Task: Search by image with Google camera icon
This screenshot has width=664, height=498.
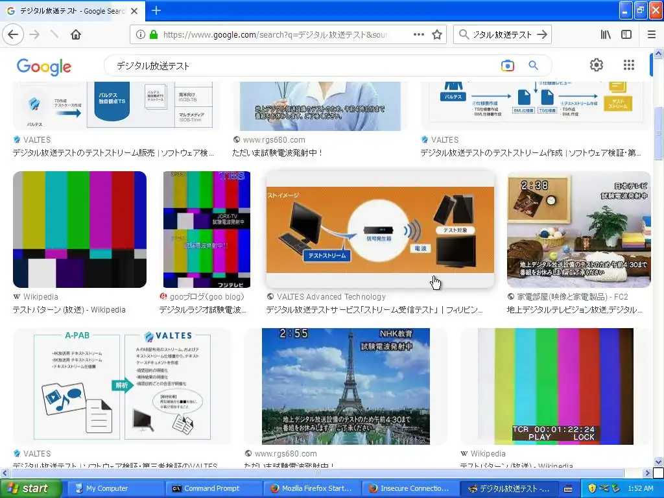Action: click(507, 65)
